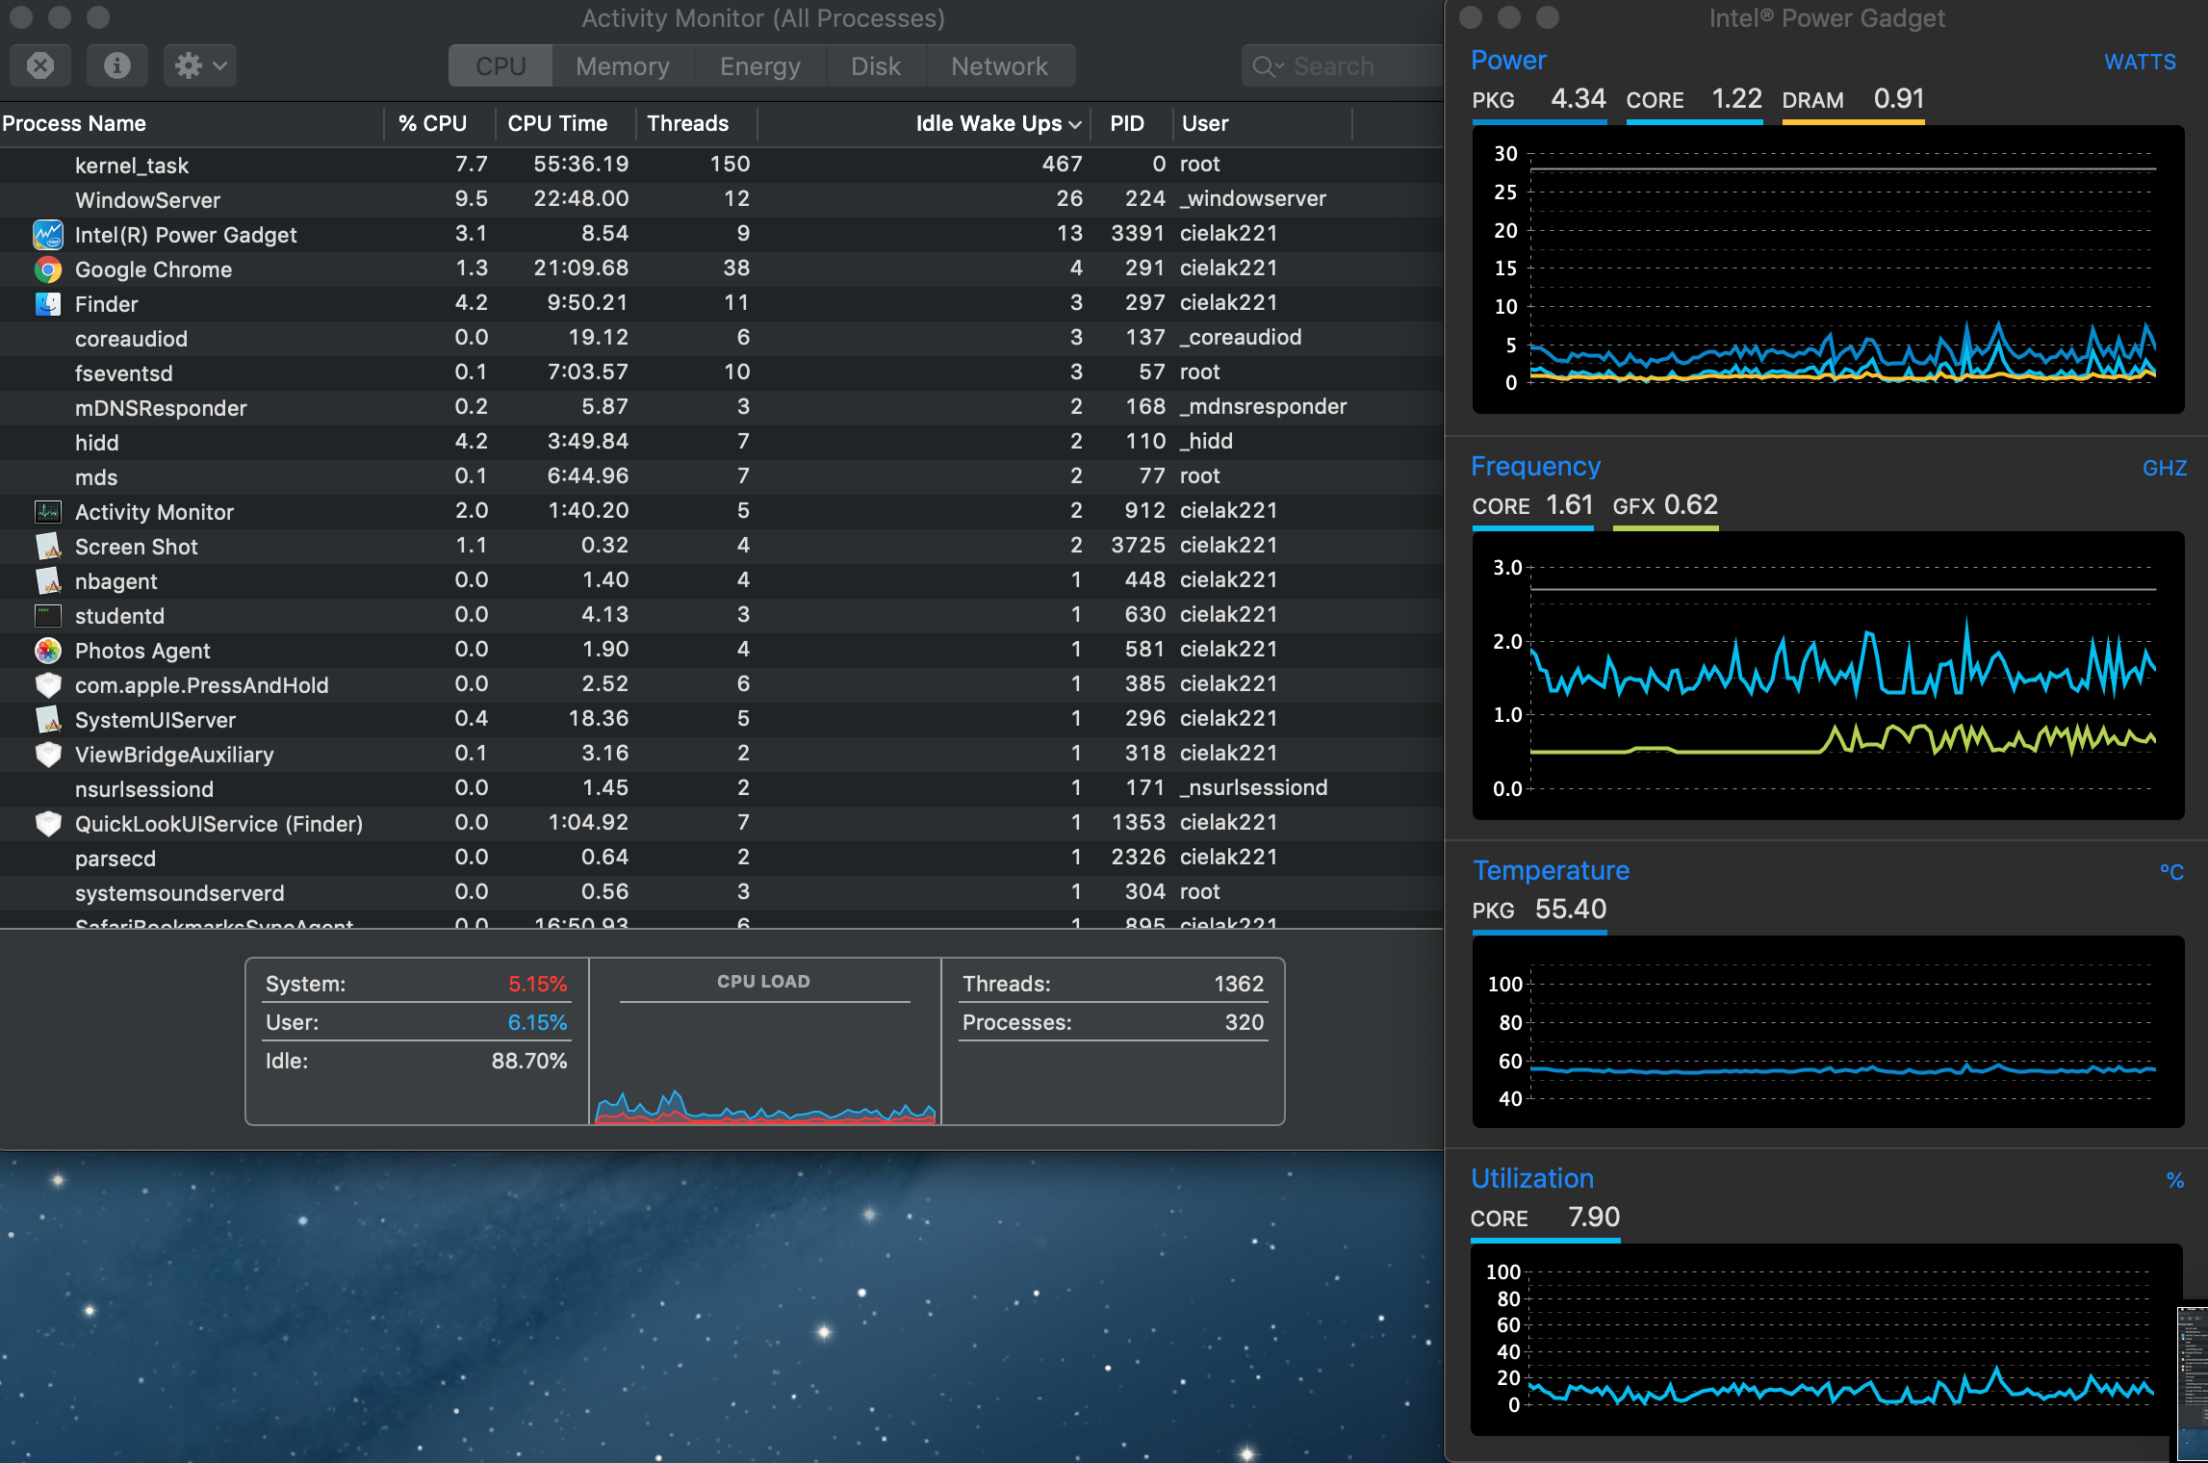Sort by the % CPU column header
The height and width of the screenshot is (1463, 2208).
pos(432,123)
